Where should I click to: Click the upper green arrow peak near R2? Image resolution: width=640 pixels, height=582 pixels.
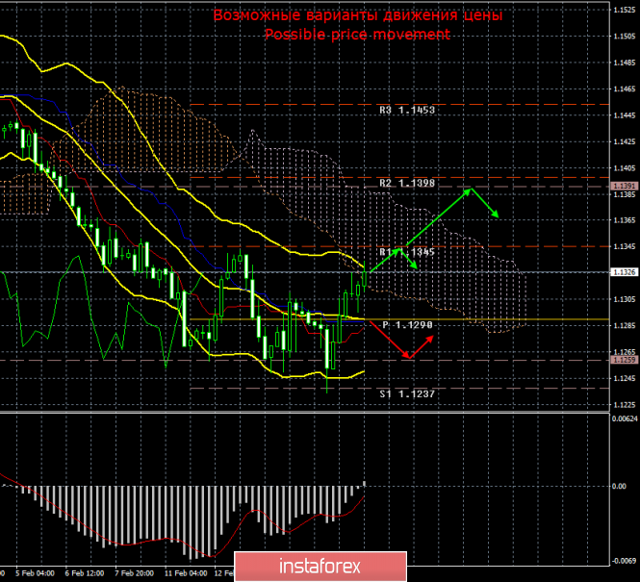(471, 190)
